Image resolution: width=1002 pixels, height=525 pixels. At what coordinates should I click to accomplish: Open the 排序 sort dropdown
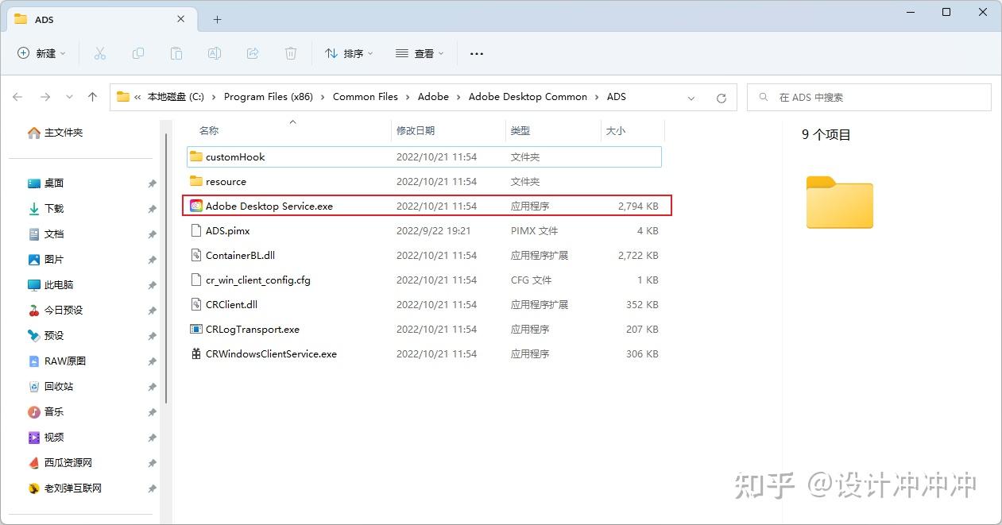click(349, 53)
